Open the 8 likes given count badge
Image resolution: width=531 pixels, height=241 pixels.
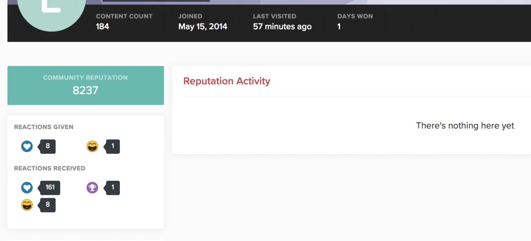coord(47,146)
